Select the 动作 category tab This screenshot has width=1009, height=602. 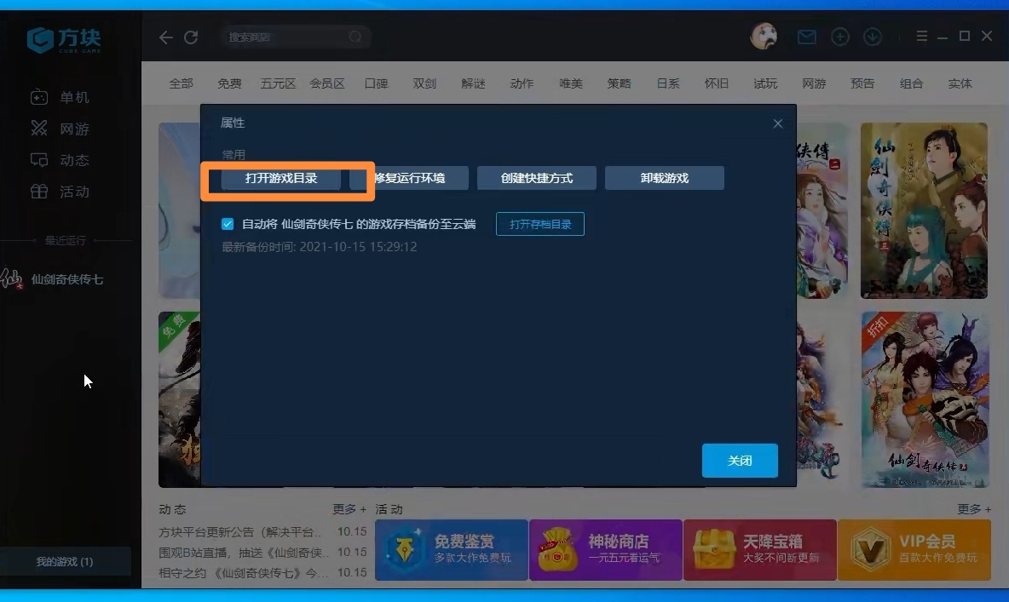pyautogui.click(x=522, y=83)
